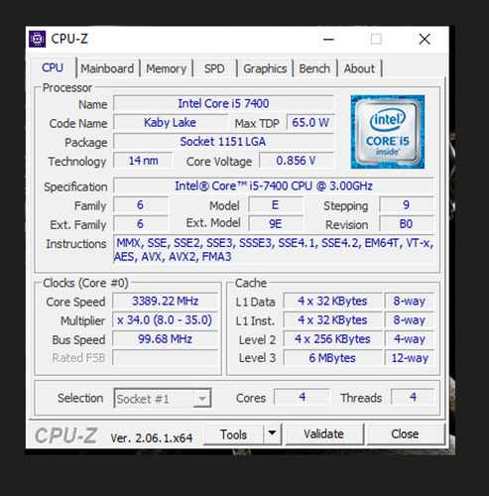489x496 pixels.
Task: Click the specification 'Intel Core i5-7400 CPU @ 3.00GHz'
Action: pos(274,186)
